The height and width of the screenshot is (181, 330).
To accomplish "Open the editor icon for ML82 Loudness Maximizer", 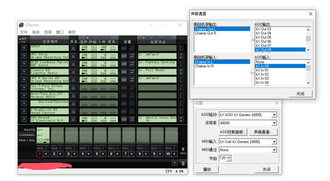I will pyautogui.click(x=124, y=64).
